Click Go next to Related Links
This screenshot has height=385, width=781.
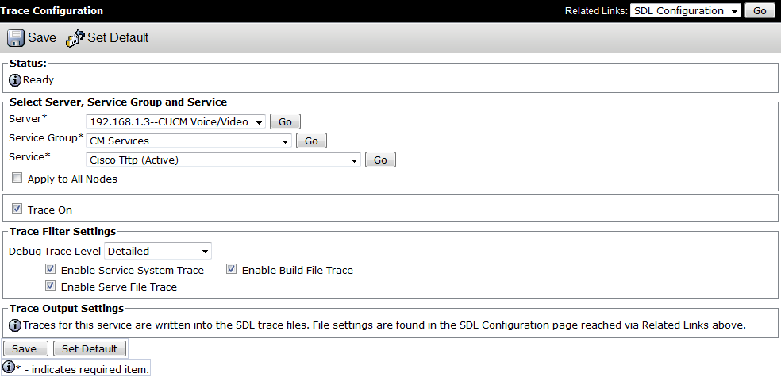pos(760,11)
